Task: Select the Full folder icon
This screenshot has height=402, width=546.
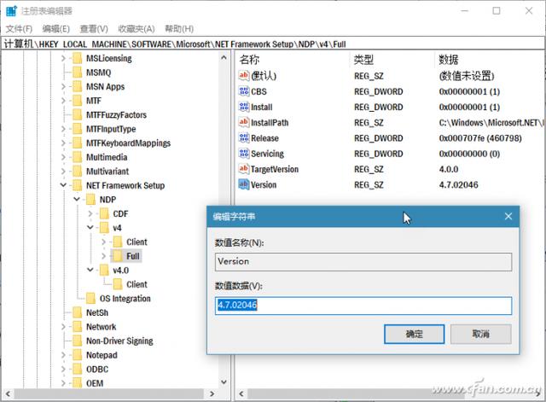Action: tap(118, 256)
